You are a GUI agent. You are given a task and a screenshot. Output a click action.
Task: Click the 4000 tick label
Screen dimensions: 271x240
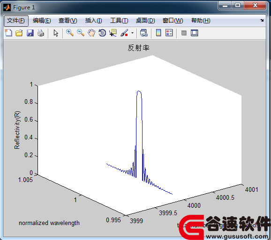click(x=194, y=205)
